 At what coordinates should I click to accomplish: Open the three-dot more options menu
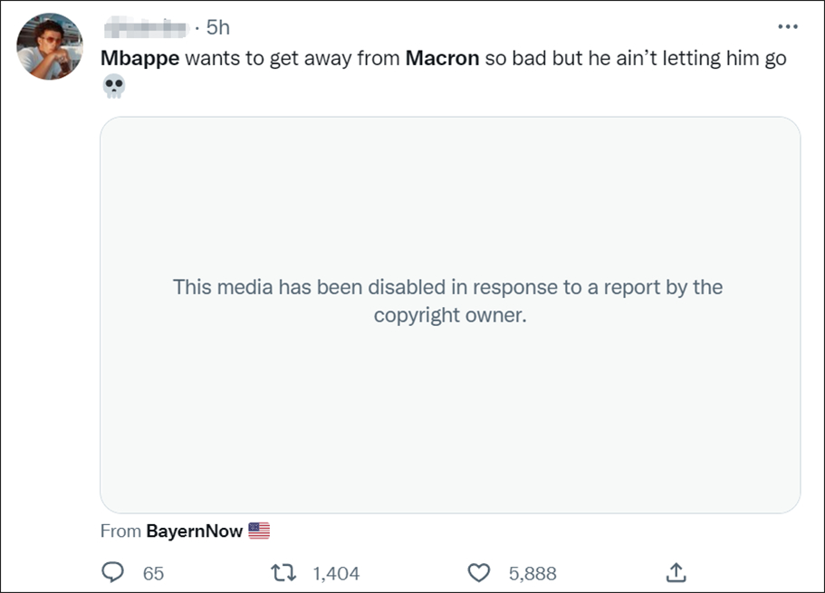point(787,27)
